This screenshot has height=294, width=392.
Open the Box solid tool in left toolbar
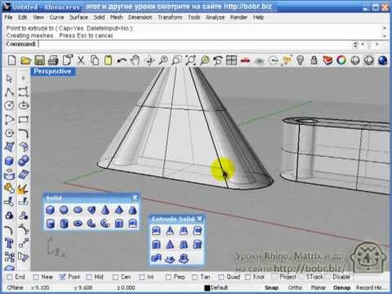tap(9, 161)
